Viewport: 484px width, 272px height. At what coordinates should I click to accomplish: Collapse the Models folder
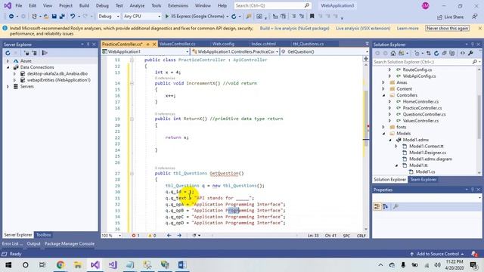[383, 134]
